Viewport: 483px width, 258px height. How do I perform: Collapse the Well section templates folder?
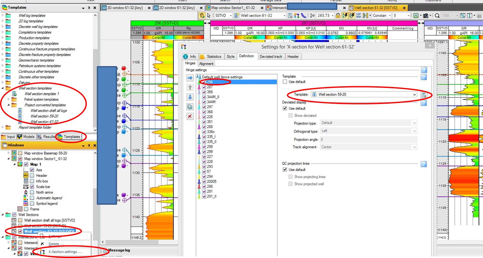click(x=3, y=88)
